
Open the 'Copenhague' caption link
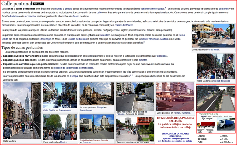pyautogui.click(x=86, y=110)
